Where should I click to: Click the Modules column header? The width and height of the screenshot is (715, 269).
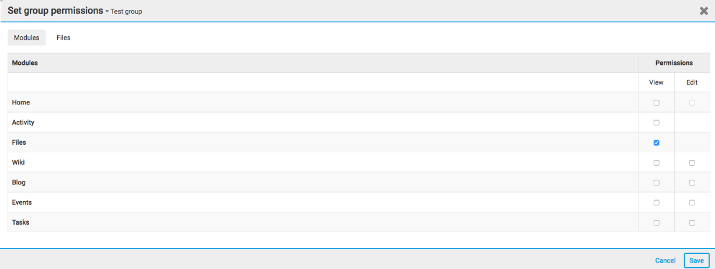25,63
